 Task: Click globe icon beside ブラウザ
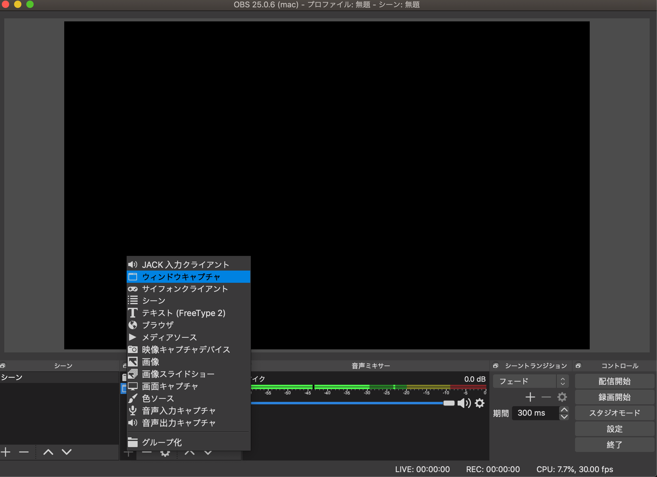[x=133, y=325]
